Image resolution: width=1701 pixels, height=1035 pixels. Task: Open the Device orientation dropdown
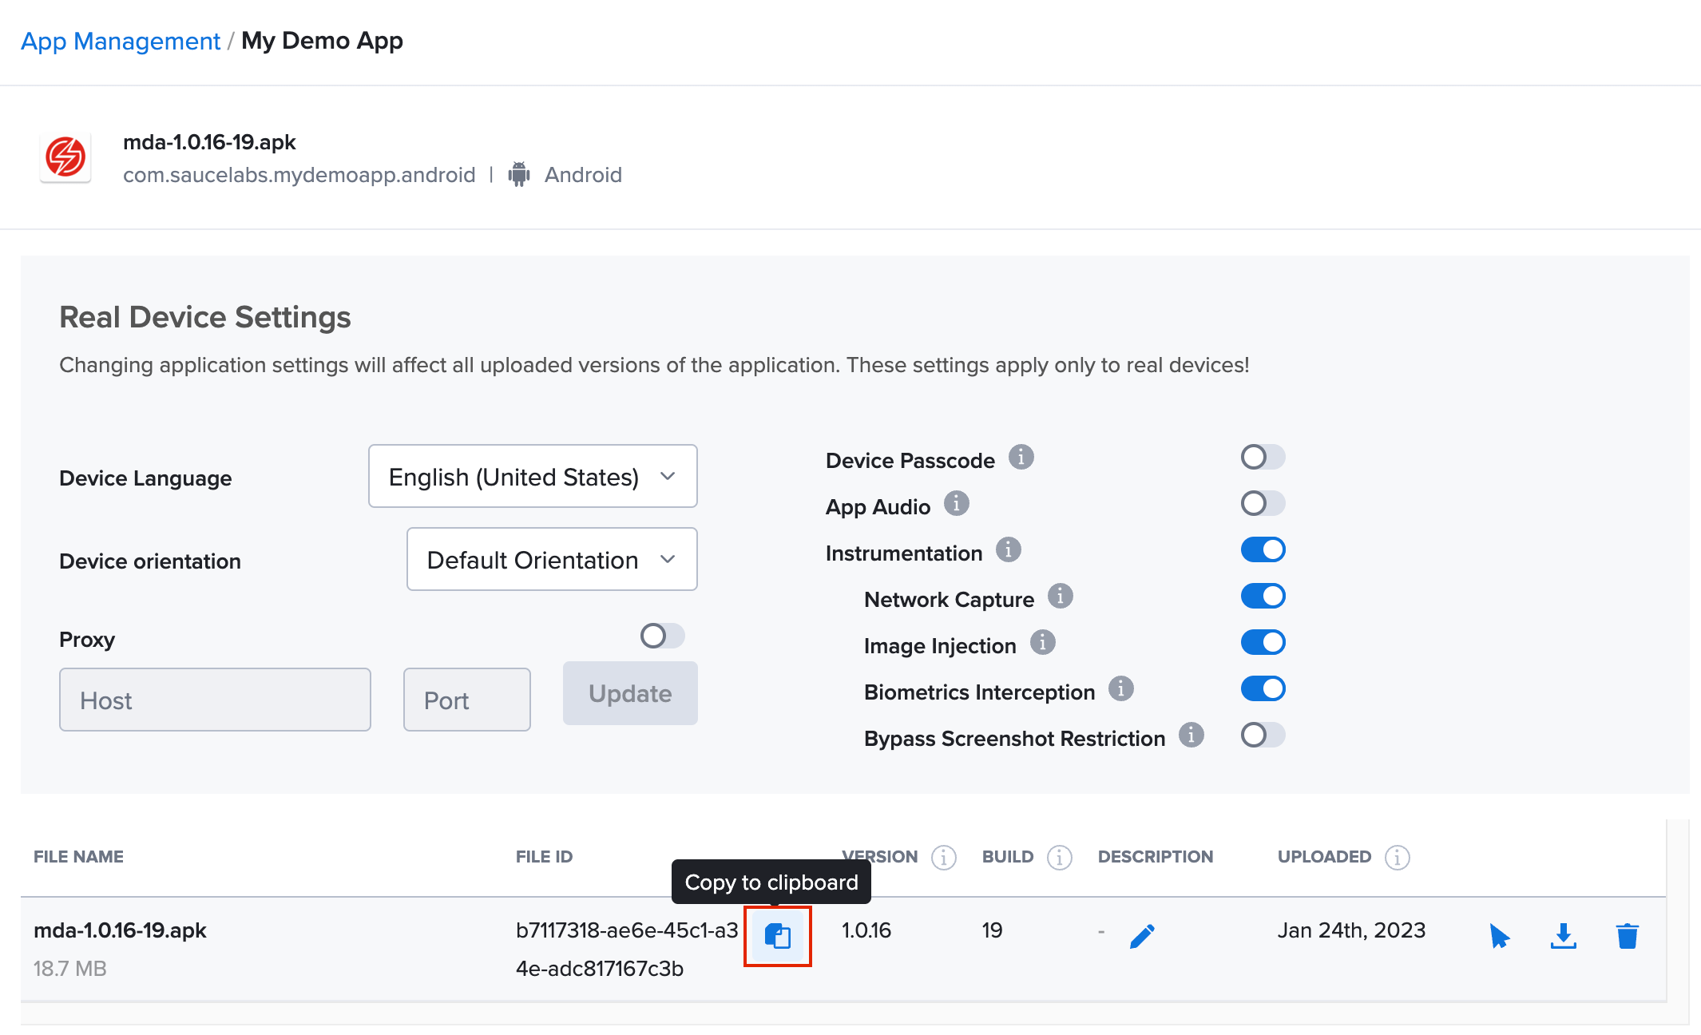[x=551, y=559]
